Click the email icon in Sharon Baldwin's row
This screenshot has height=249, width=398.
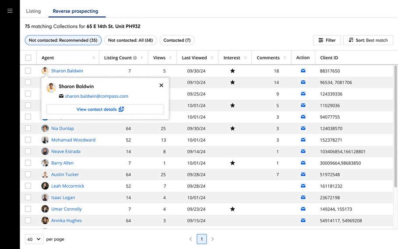coord(303,71)
